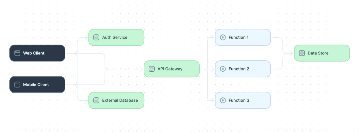Click the browser window icon in Web Client
The image size is (359, 132).
pyautogui.click(x=17, y=53)
